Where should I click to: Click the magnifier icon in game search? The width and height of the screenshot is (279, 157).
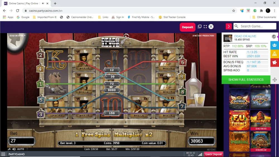[x=236, y=26]
